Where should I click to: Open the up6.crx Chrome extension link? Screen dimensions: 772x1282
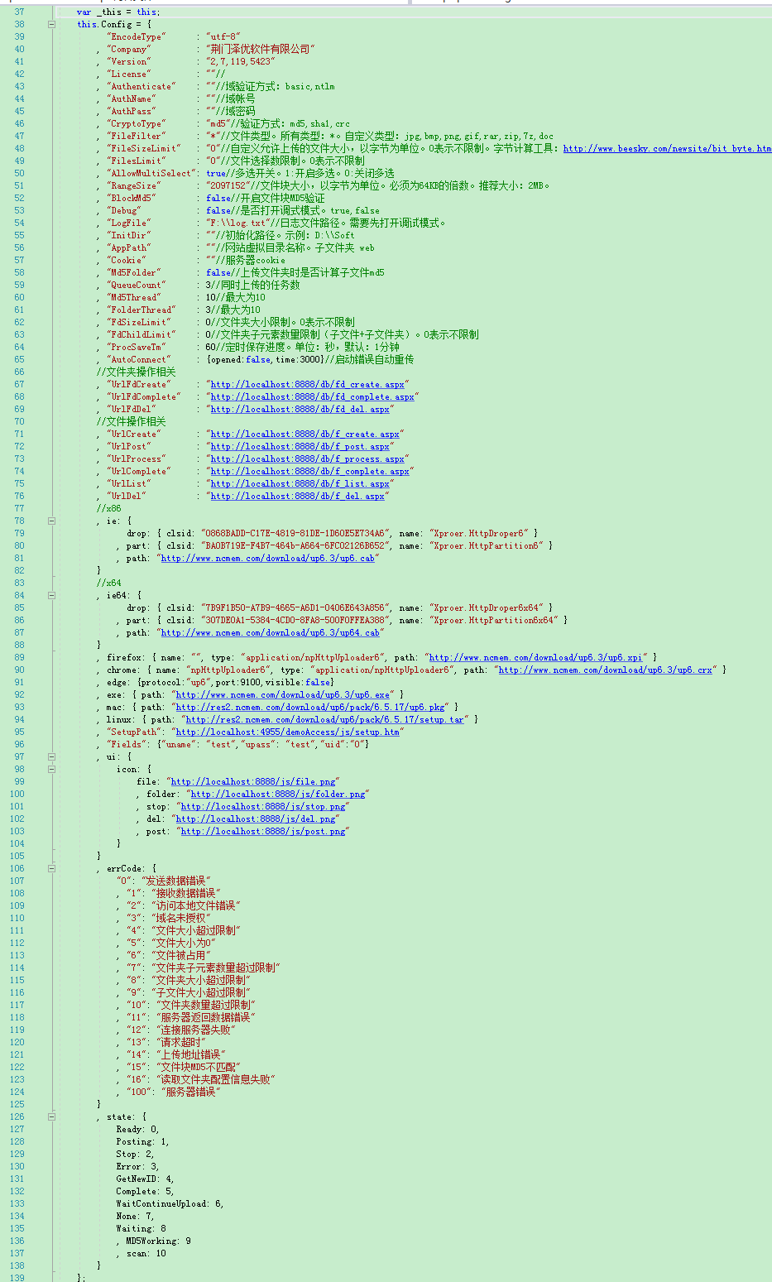click(x=605, y=670)
